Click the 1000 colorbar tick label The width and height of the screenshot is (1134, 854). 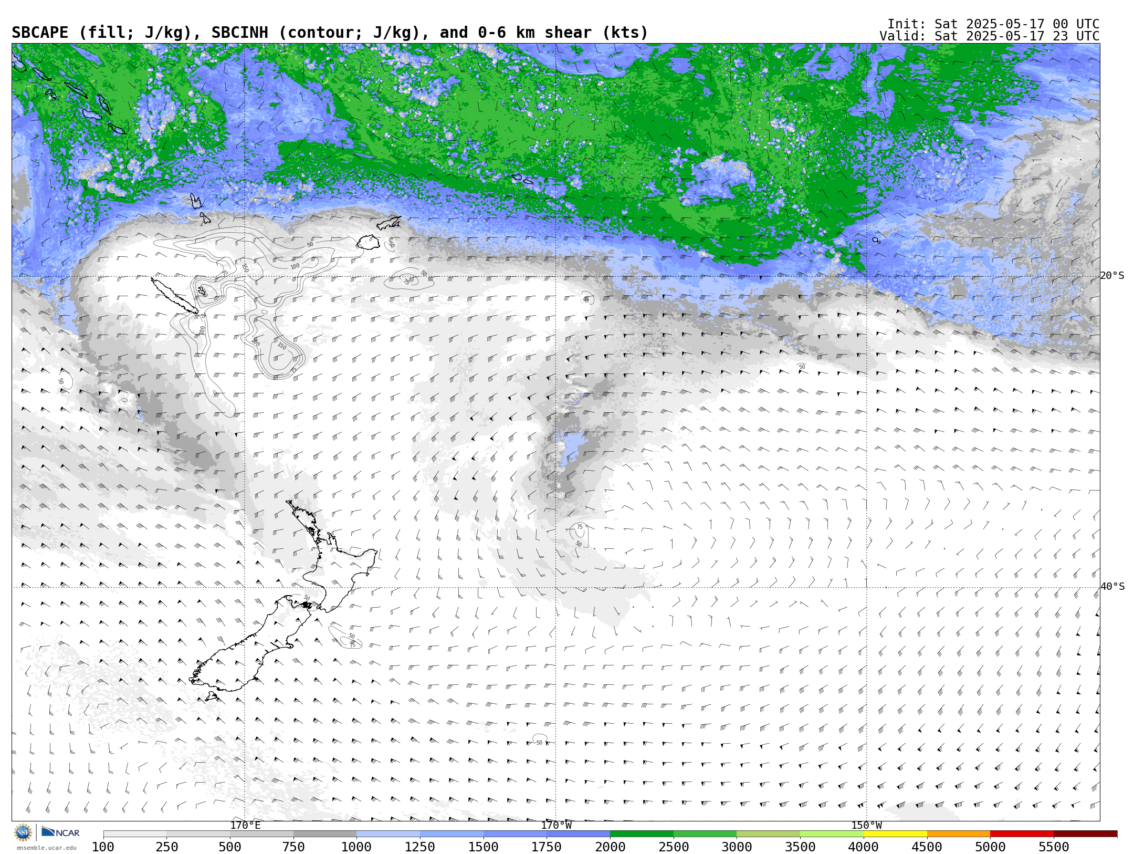click(x=356, y=847)
